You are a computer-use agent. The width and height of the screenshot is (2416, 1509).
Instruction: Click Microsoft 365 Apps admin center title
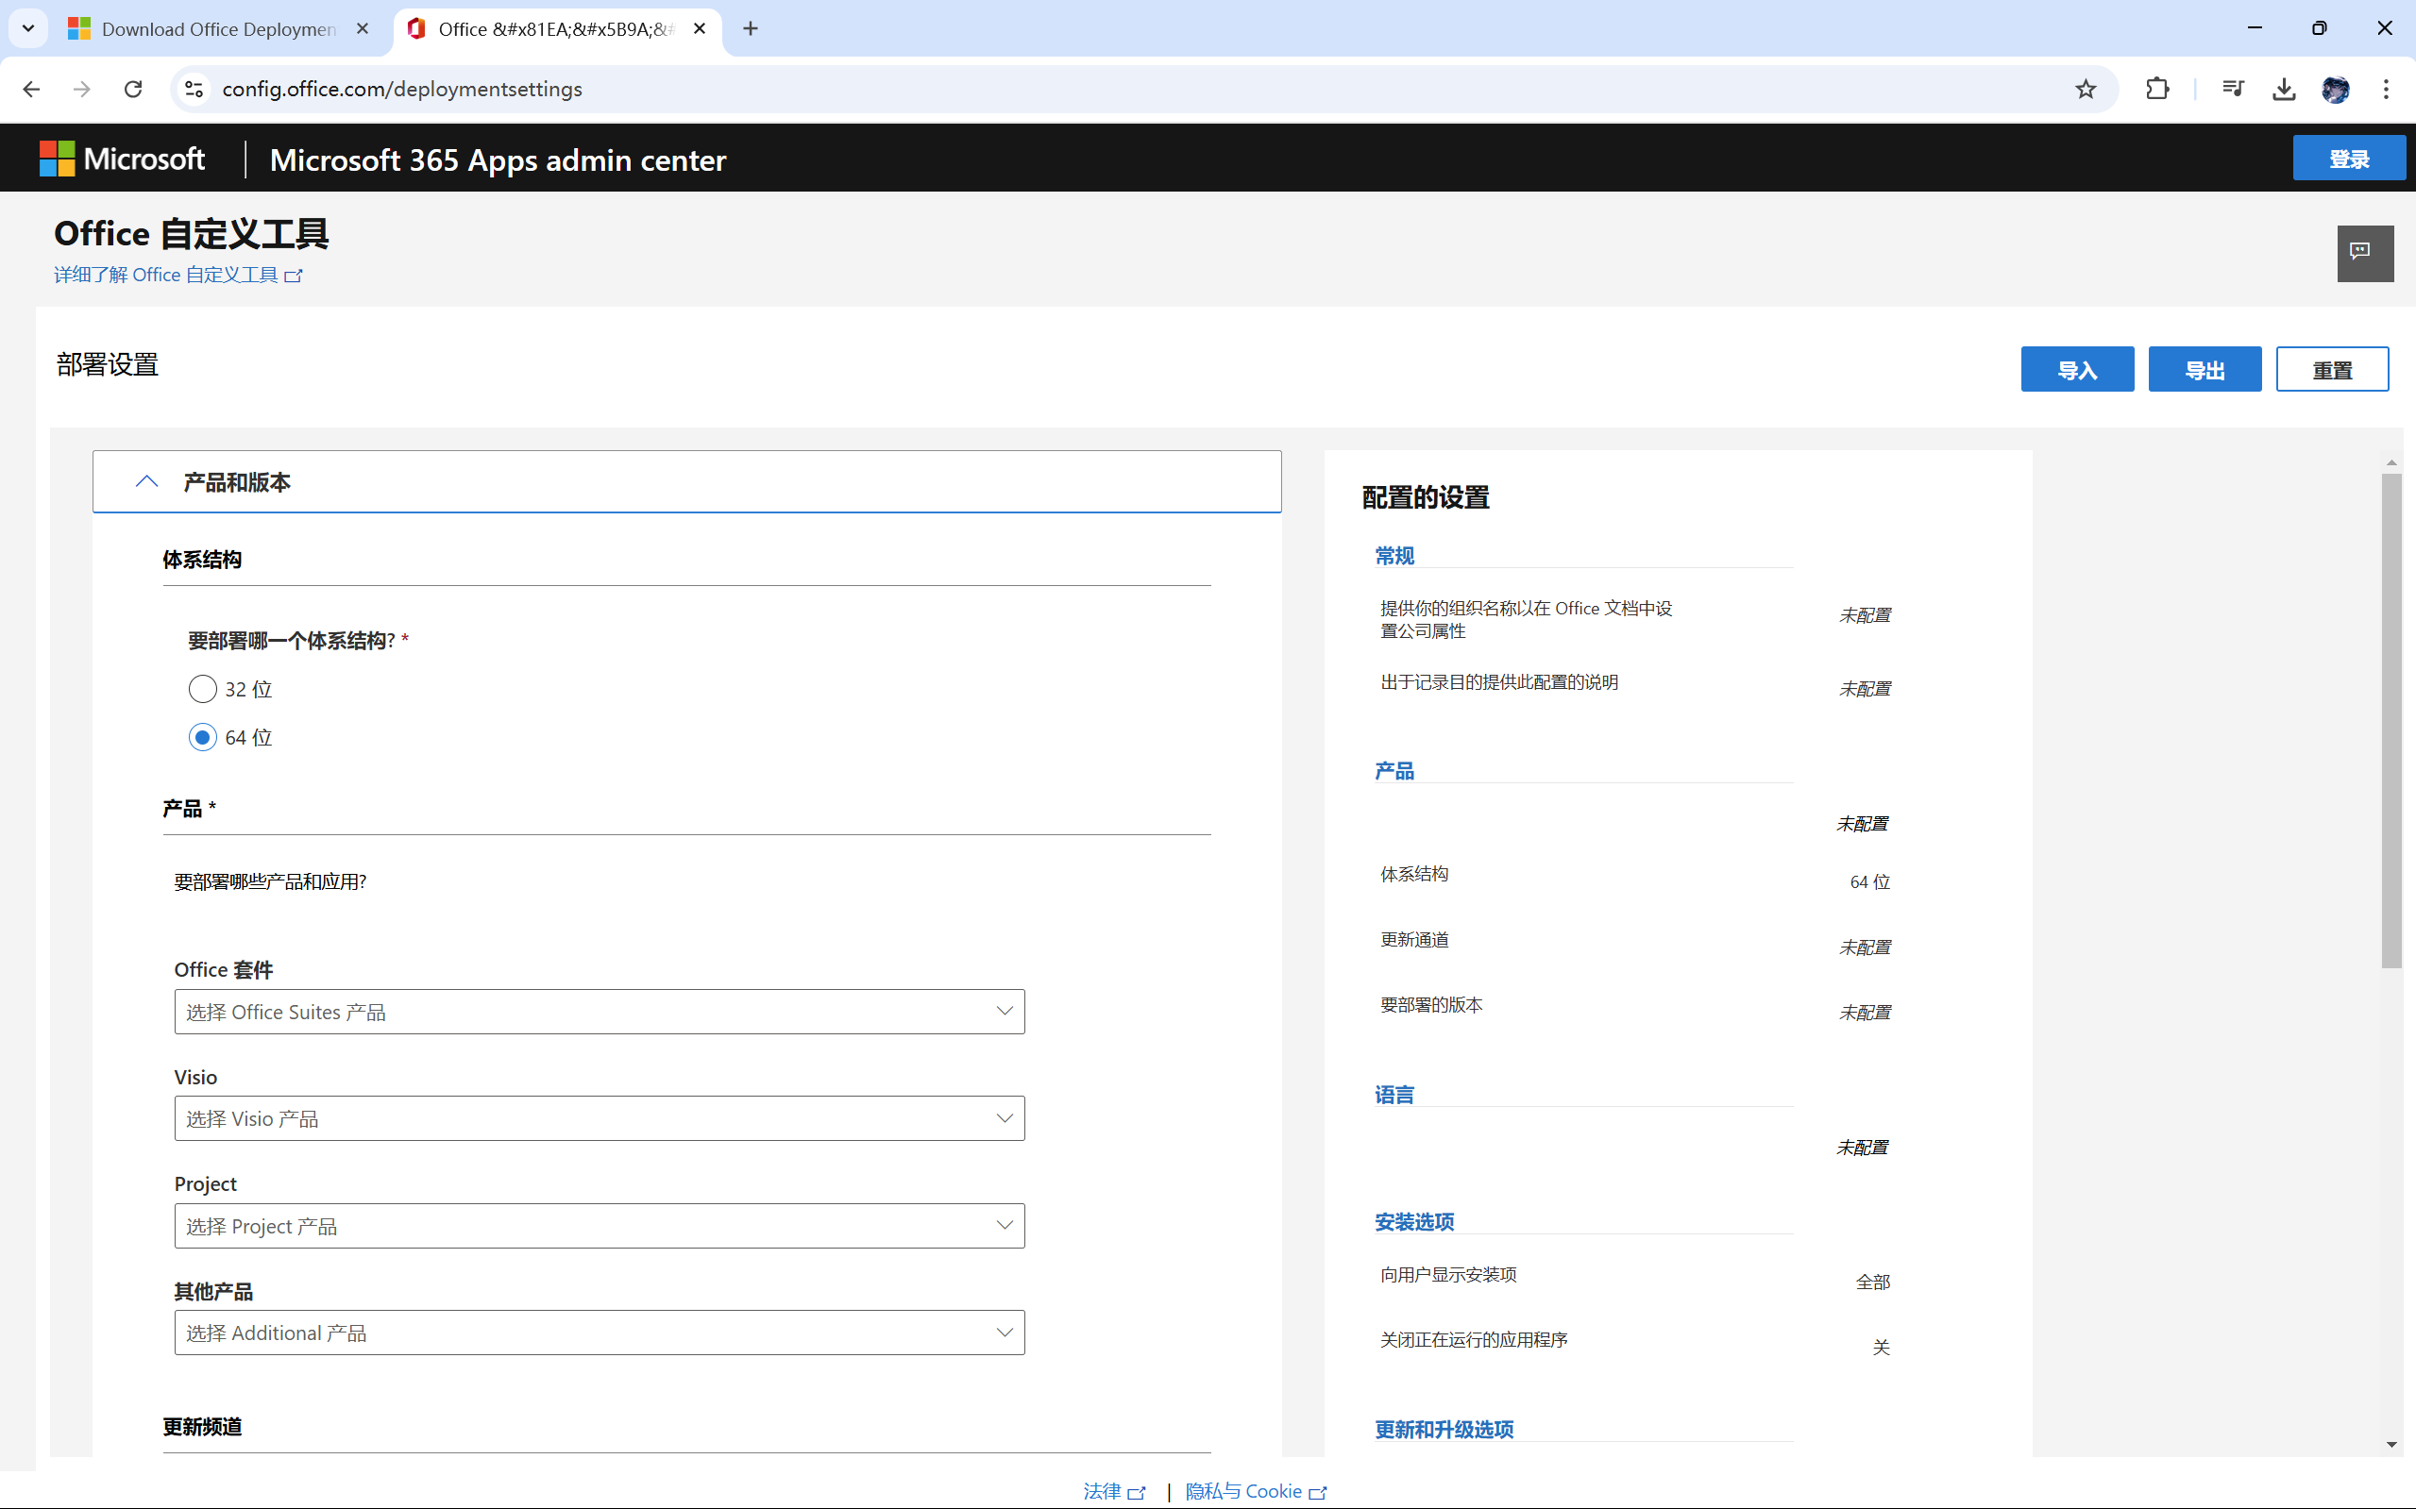tap(498, 159)
